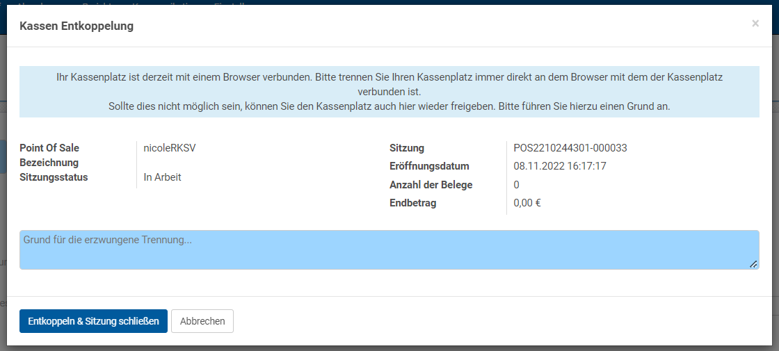
Task: Click the textarea resize handle corner
Action: [753, 264]
